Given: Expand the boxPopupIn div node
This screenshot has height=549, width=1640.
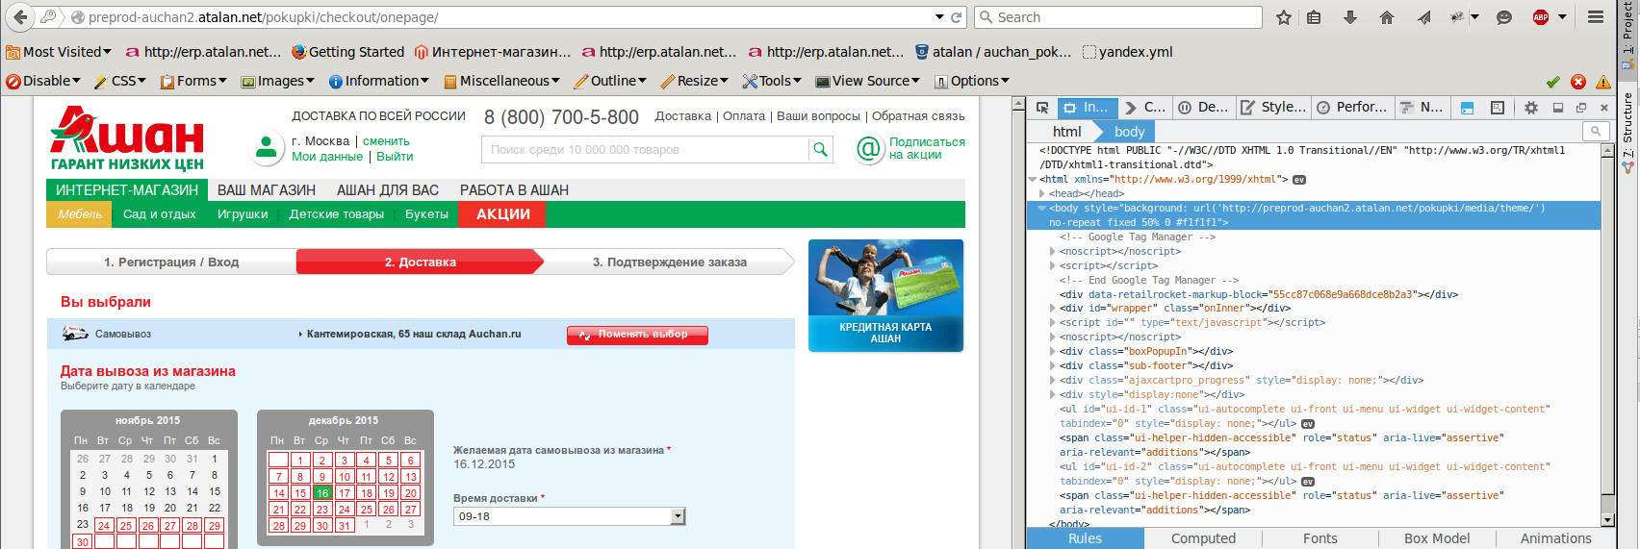Looking at the screenshot, I should [1052, 351].
